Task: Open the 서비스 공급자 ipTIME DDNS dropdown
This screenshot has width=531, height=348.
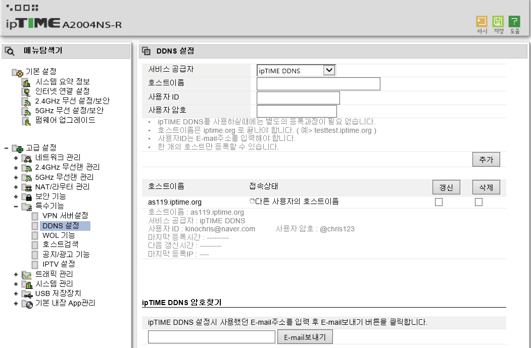Action: coord(296,70)
